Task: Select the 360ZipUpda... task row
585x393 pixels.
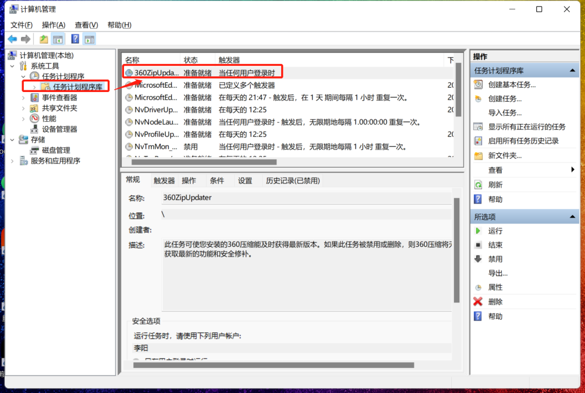Action: [x=288, y=73]
